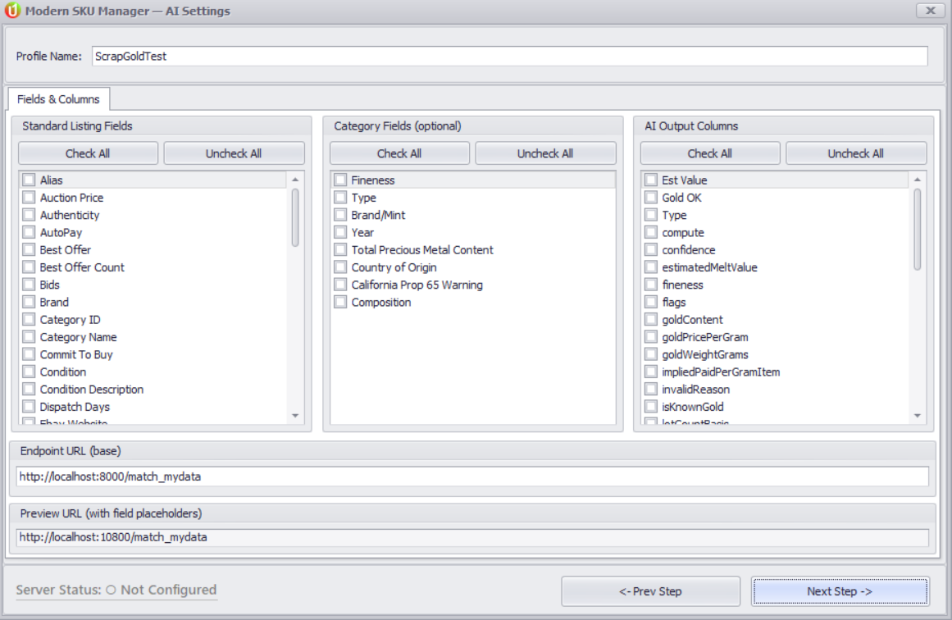Toggle the Country of Origin checkbox
The width and height of the screenshot is (952, 620).
point(340,267)
